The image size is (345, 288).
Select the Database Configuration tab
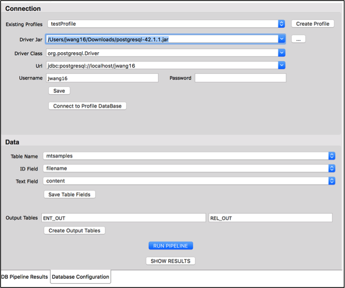81,277
